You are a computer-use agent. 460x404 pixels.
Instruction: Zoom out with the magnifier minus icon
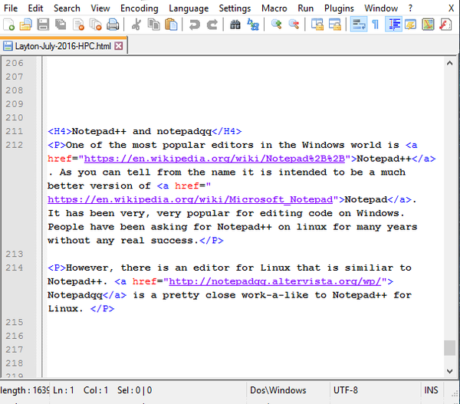click(294, 25)
